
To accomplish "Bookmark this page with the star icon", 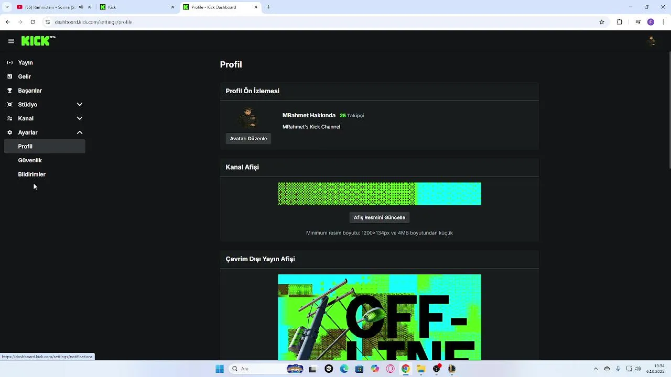I will (x=602, y=22).
